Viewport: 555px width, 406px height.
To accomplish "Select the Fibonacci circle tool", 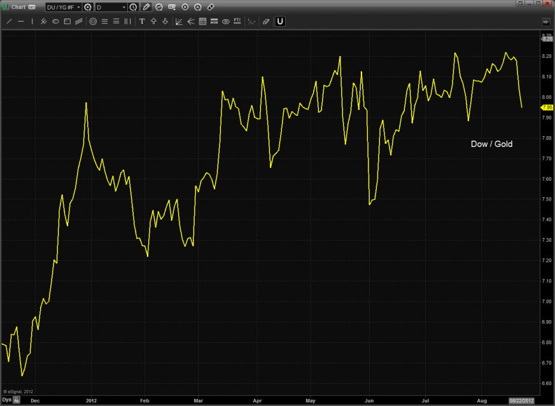I will 93,22.
